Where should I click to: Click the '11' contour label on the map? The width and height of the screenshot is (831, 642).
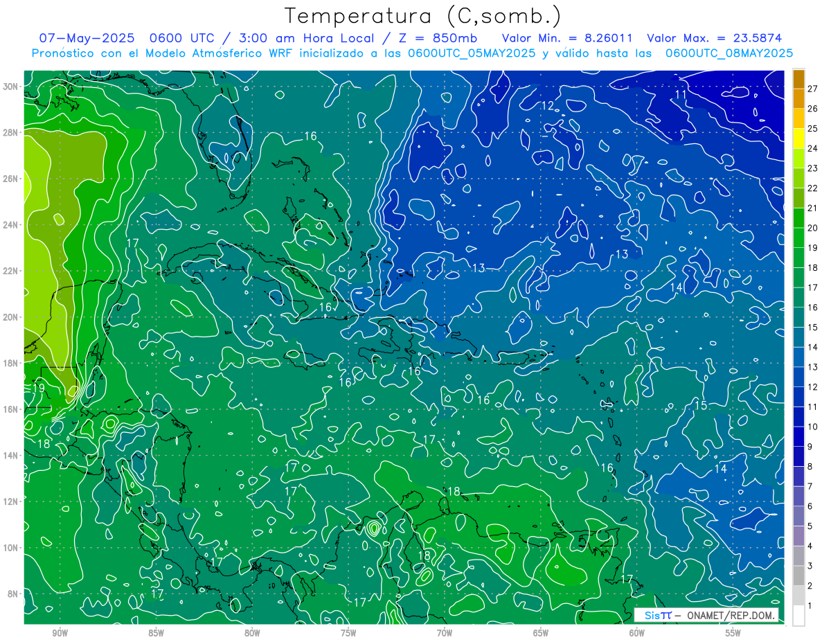point(681,94)
